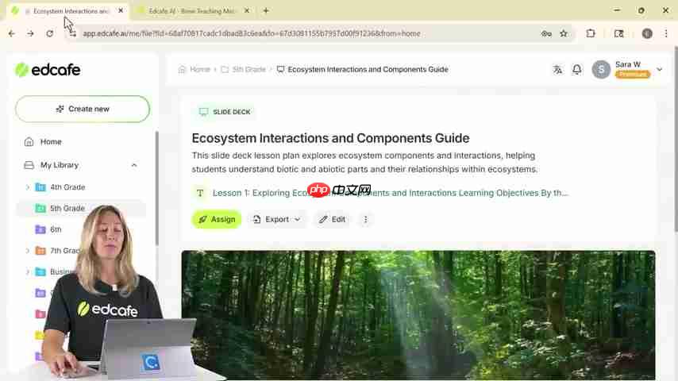Open the more options three-dot menu

click(366, 219)
